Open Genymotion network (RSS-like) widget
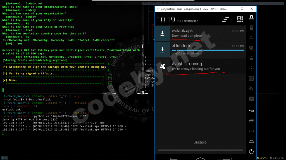The width and height of the screenshot is (286, 160). tap(251, 89)
